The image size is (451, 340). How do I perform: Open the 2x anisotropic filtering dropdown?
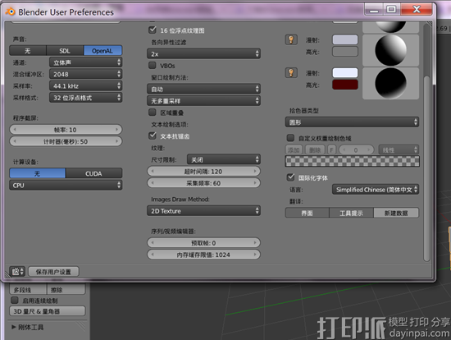(x=203, y=54)
